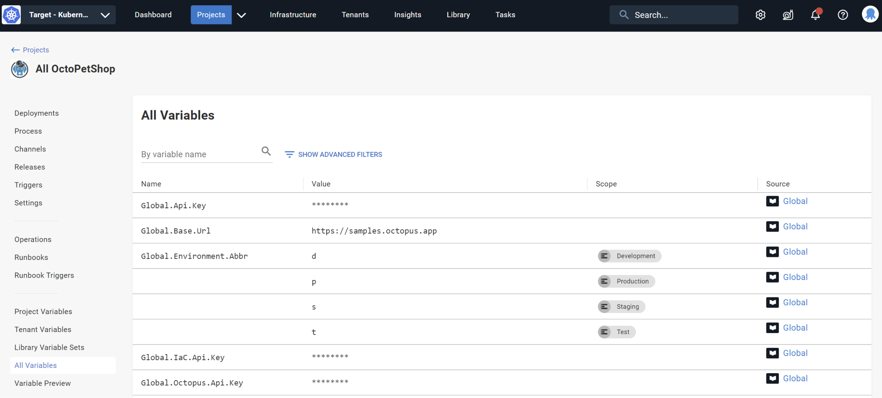882x398 pixels.
Task: Open the user profile avatar
Action: 870,15
